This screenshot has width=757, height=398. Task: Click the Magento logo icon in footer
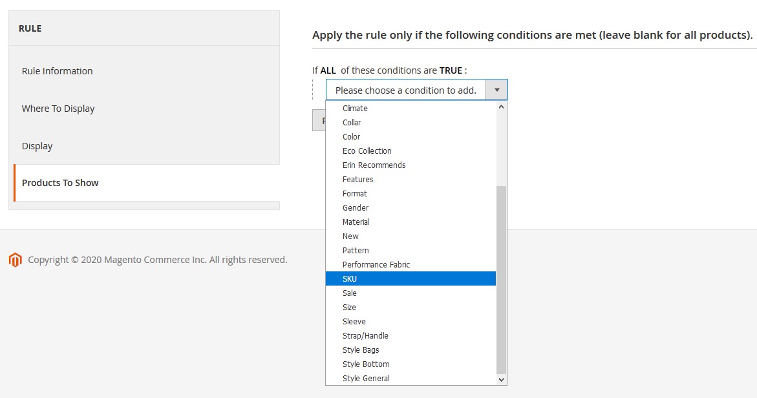(15, 260)
